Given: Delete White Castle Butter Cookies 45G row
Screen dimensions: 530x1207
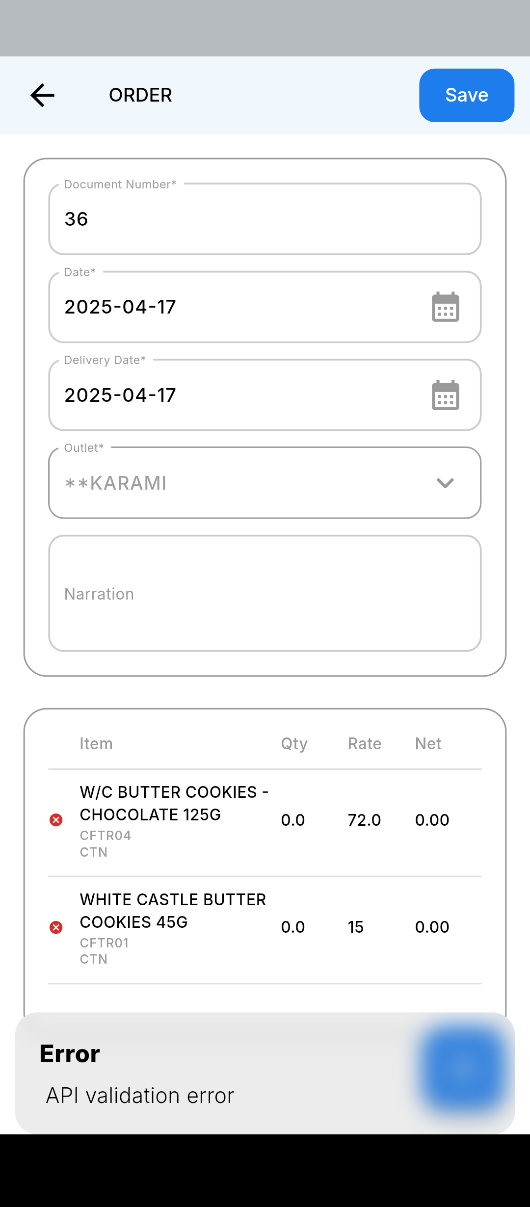Looking at the screenshot, I should 56,927.
